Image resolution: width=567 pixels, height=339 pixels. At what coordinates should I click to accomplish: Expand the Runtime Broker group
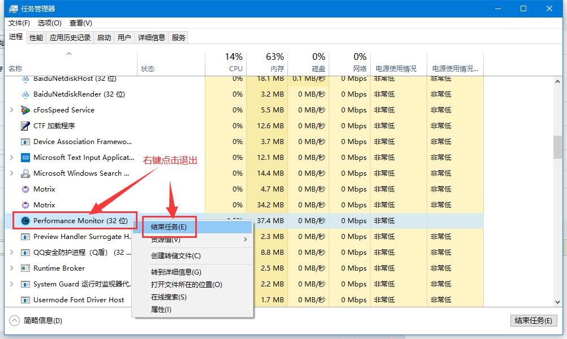point(11,268)
